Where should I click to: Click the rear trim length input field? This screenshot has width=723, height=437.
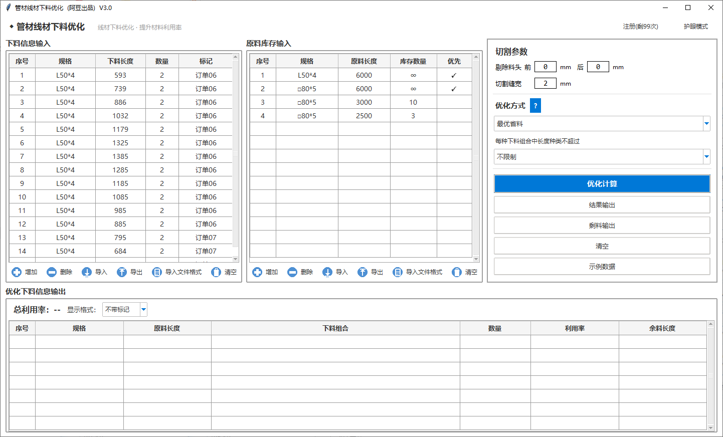[598, 67]
